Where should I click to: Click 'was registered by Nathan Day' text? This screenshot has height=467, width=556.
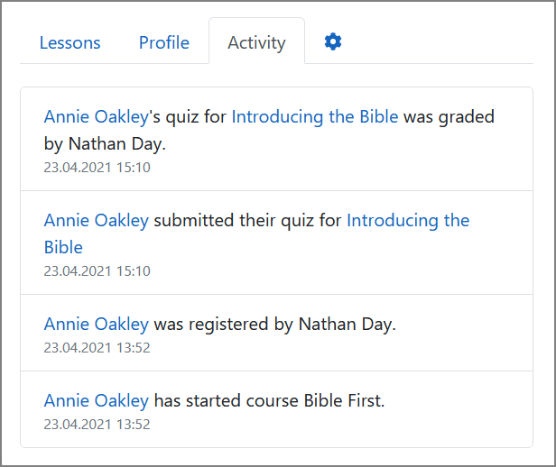pyautogui.click(x=275, y=325)
